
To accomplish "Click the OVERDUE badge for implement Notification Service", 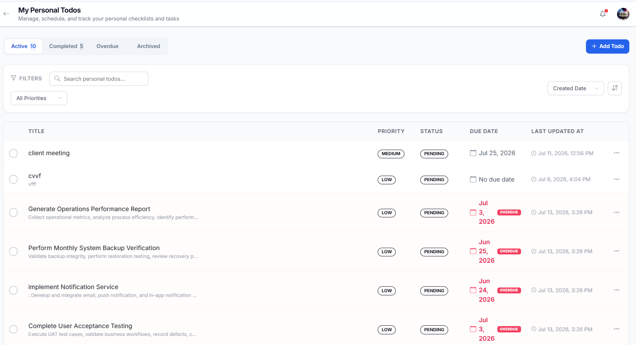I will point(509,290).
